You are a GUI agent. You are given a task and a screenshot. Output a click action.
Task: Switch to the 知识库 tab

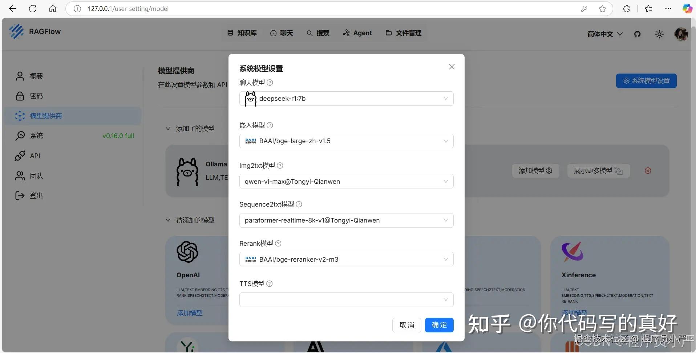pos(242,33)
